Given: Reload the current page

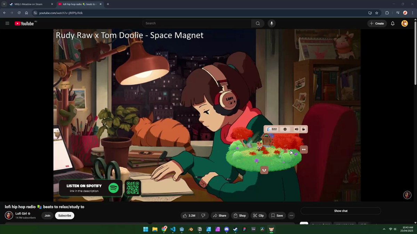Looking at the screenshot, I should pyautogui.click(x=19, y=13).
